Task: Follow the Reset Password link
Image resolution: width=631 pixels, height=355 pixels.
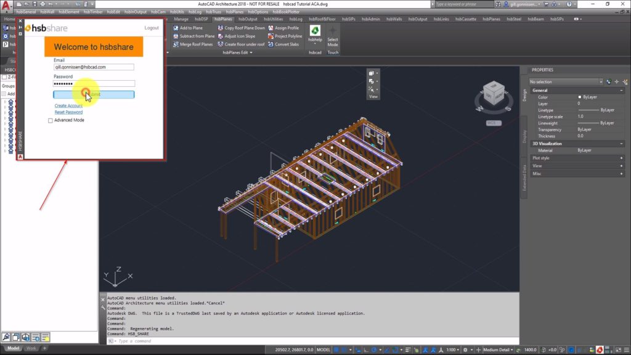Action: pyautogui.click(x=68, y=112)
